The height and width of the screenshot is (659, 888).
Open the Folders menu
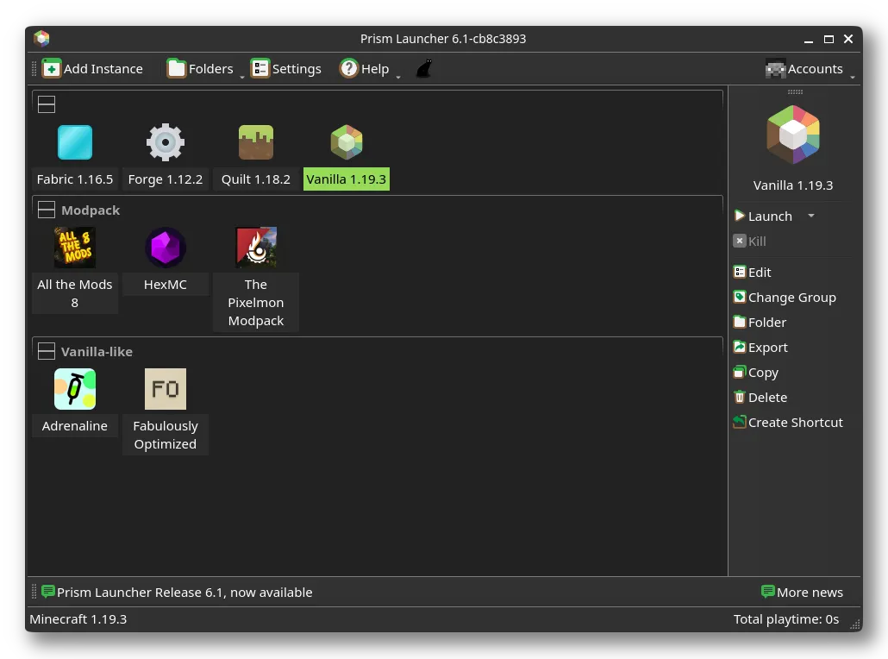(x=201, y=69)
